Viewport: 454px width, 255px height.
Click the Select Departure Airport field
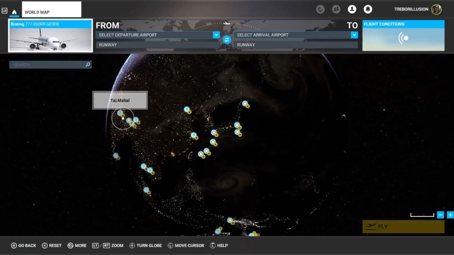coord(158,35)
